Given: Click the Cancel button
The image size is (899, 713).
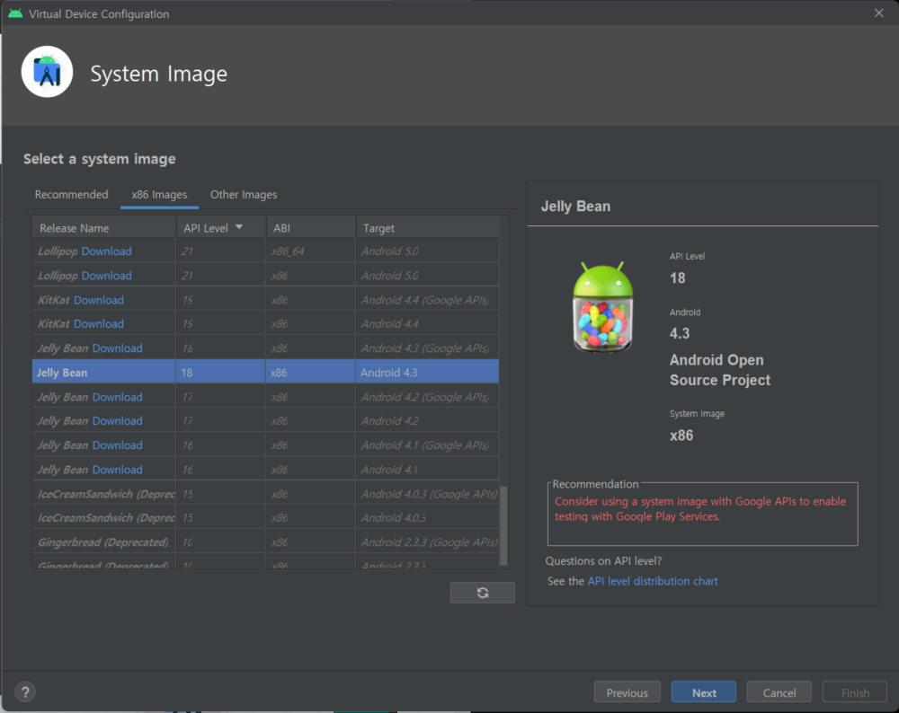Looking at the screenshot, I should click(x=779, y=692).
